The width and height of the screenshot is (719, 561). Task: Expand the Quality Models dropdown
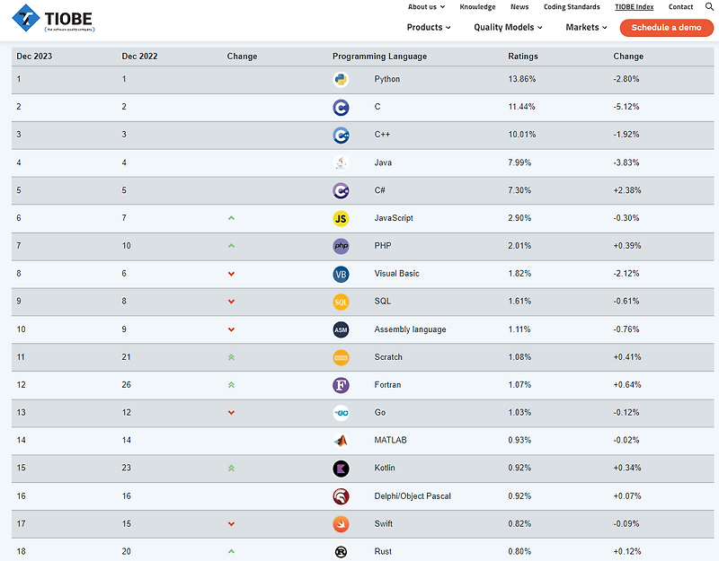[x=508, y=28]
